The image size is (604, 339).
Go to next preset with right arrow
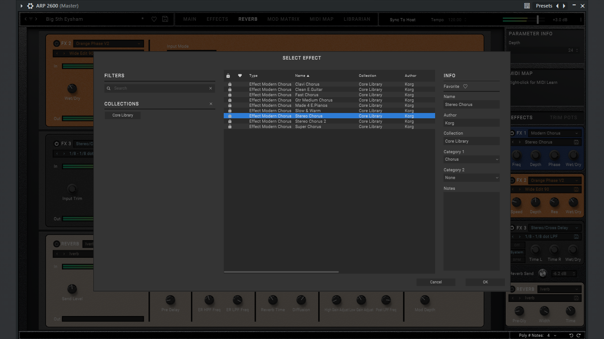click(564, 6)
